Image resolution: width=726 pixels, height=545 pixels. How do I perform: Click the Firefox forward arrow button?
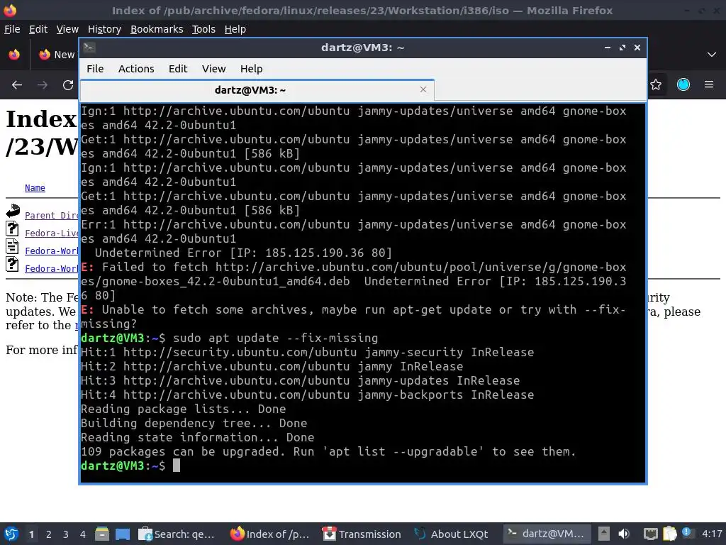tap(43, 85)
